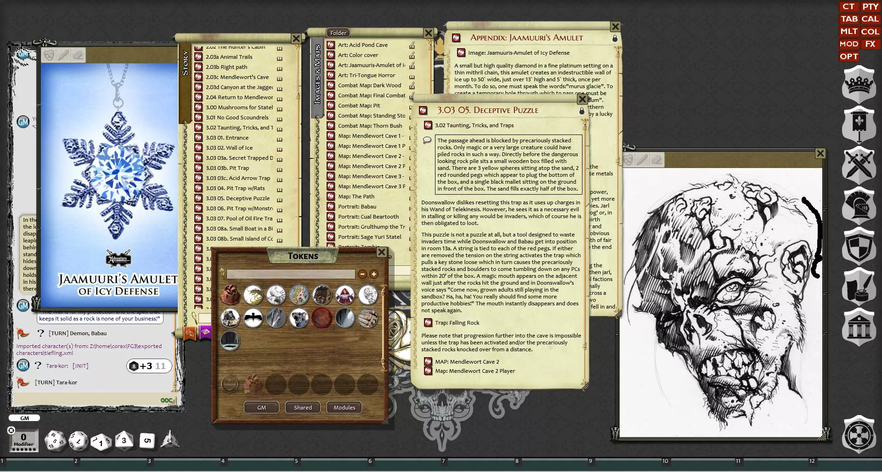Toggle the Lighting MLT sidebar button
Screen dimensions: 882x472
pos(848,32)
